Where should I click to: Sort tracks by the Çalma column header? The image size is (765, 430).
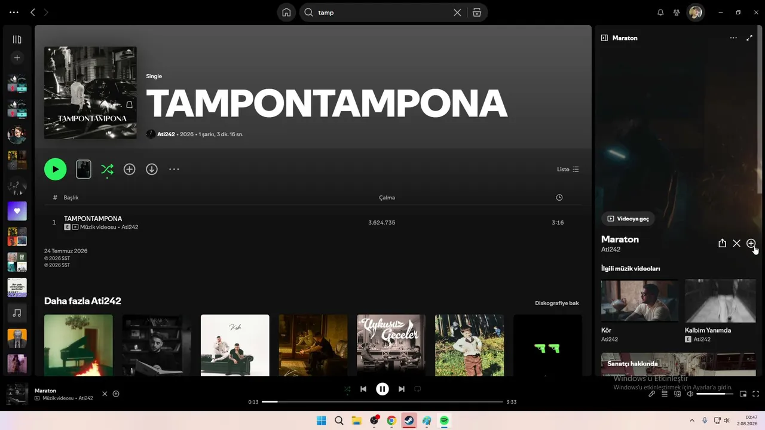click(387, 198)
